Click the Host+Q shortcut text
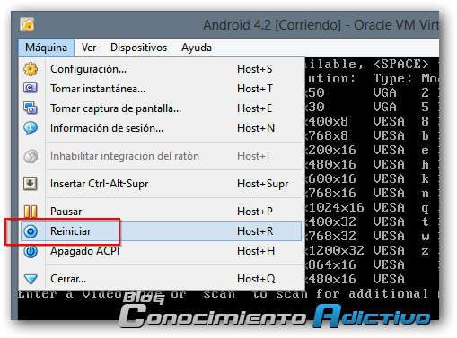 (x=256, y=279)
